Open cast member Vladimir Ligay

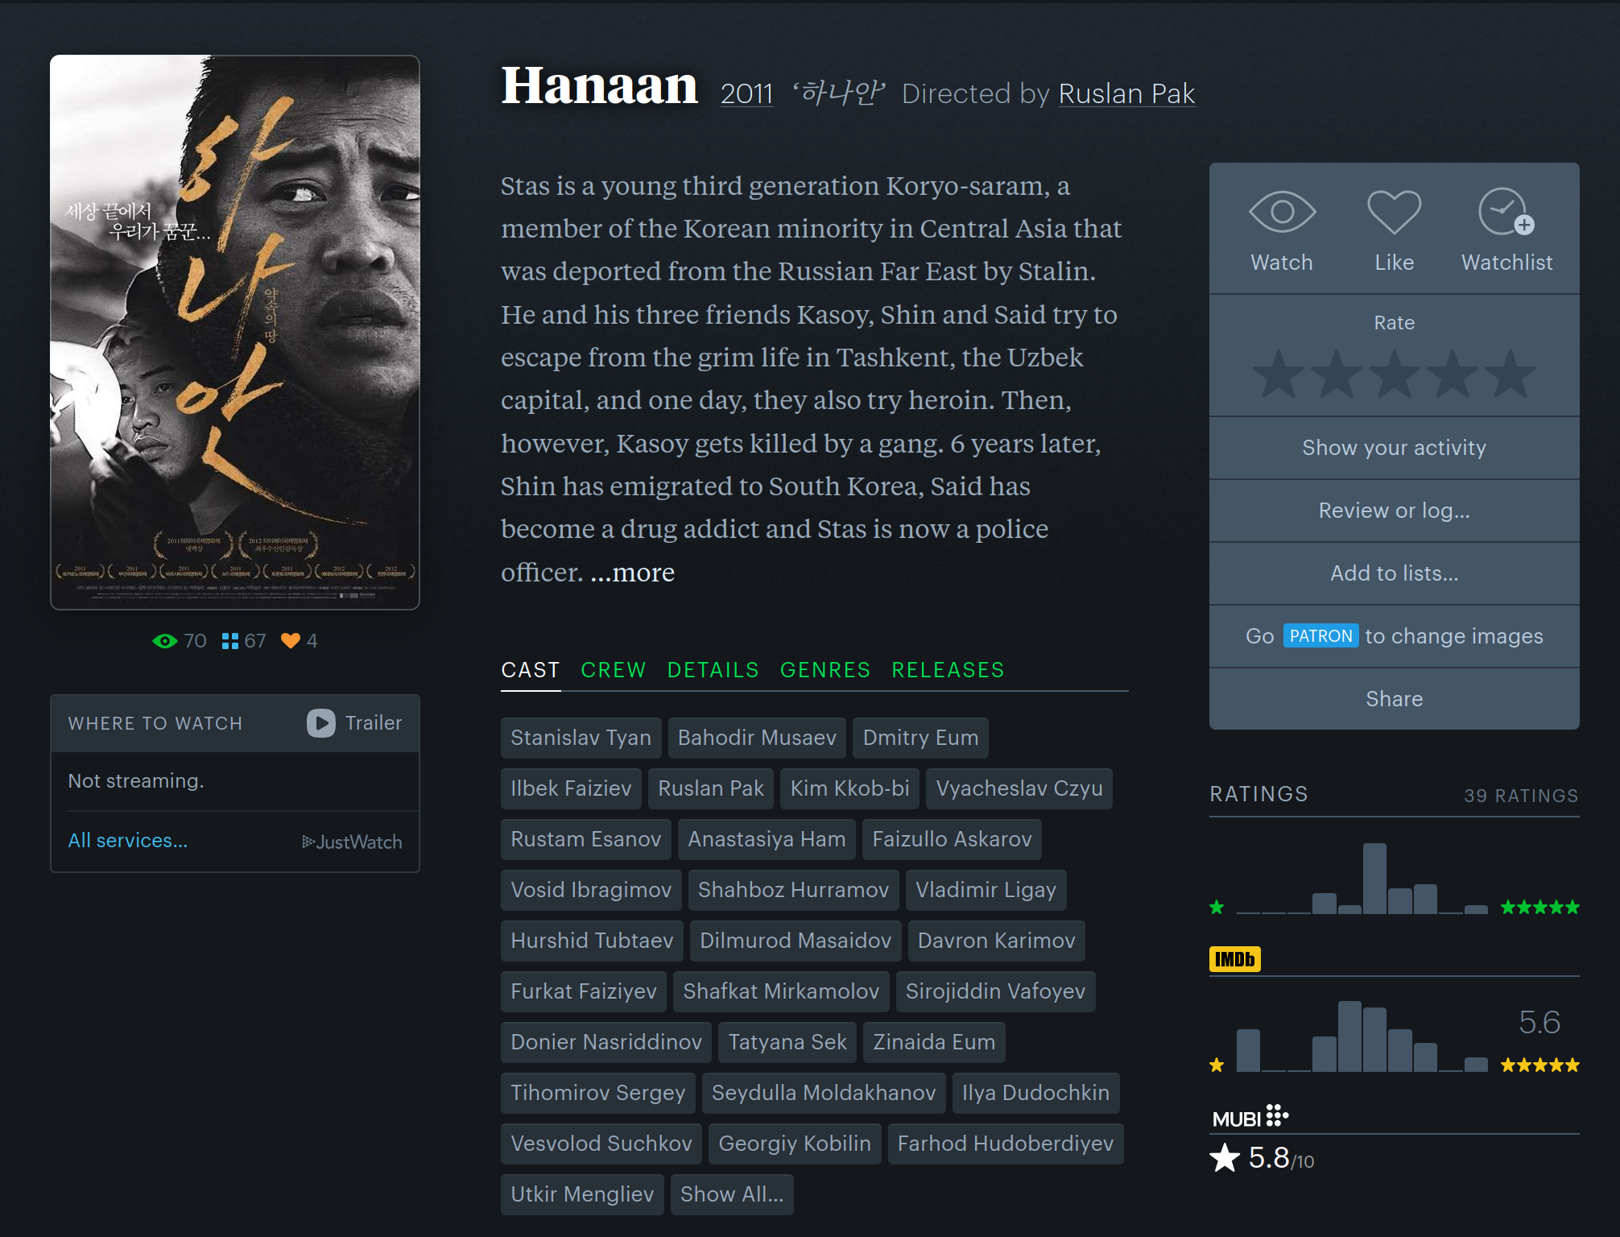tap(986, 890)
